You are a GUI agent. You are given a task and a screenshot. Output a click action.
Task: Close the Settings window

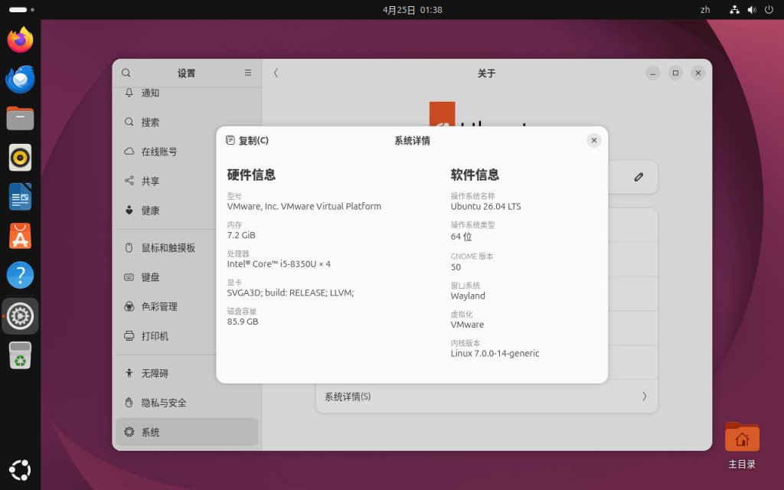coord(698,73)
